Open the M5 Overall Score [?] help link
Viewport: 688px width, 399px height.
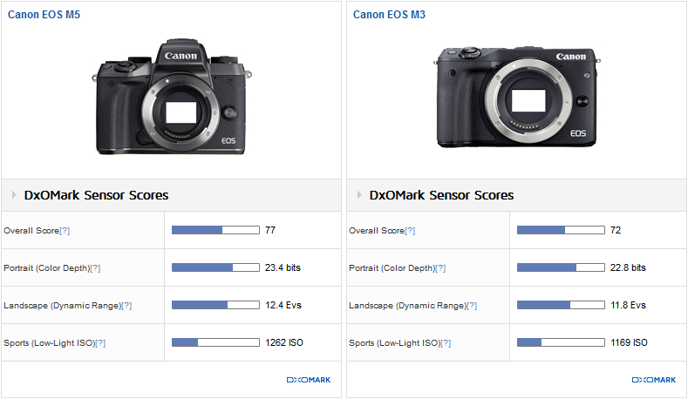(x=65, y=231)
